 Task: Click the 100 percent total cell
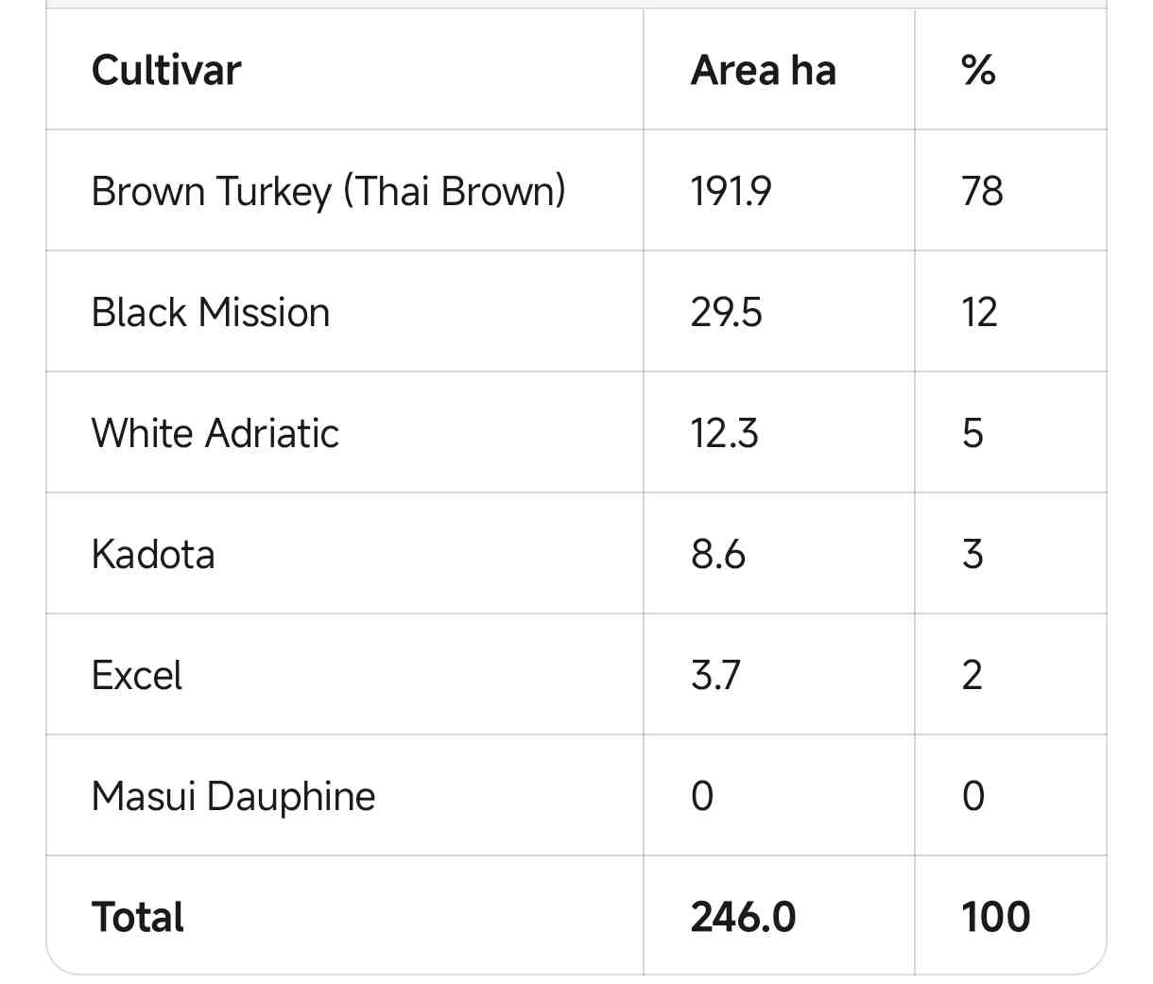pos(995,917)
